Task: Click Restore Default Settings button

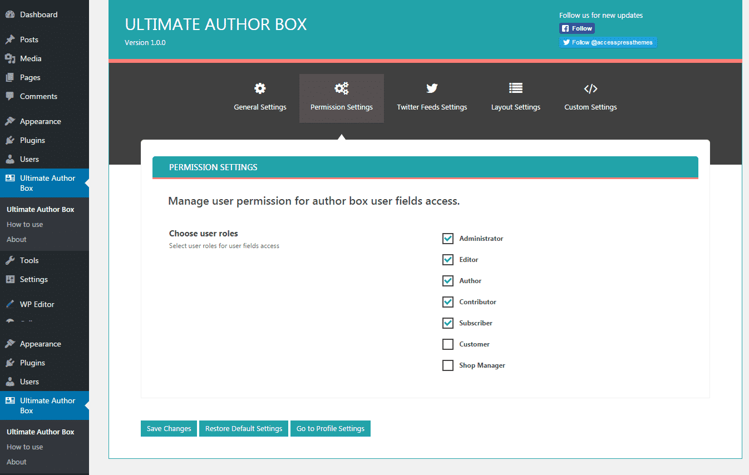Action: pyautogui.click(x=244, y=429)
